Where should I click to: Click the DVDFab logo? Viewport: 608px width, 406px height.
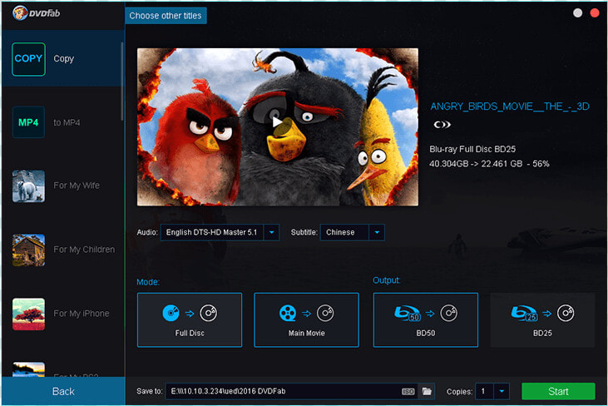point(36,13)
